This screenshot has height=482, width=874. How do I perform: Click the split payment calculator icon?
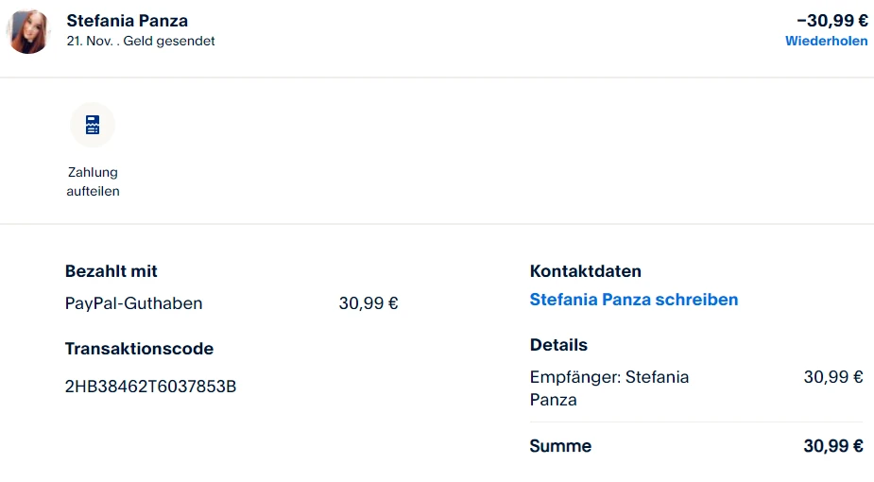pos(93,126)
